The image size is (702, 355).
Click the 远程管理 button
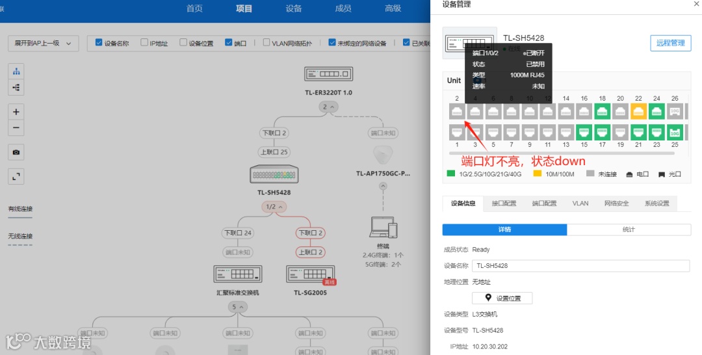[x=670, y=43]
